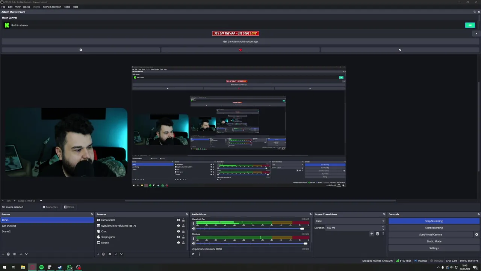Click Start Virtual Camera button
The image size is (481, 271).
431,234
